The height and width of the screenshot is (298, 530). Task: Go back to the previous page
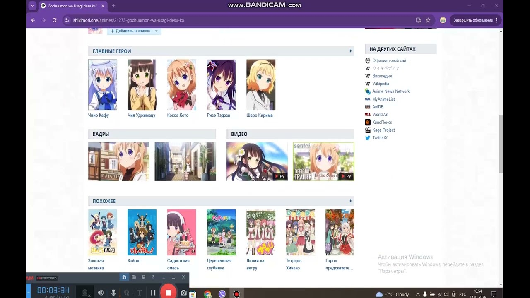pos(33,20)
